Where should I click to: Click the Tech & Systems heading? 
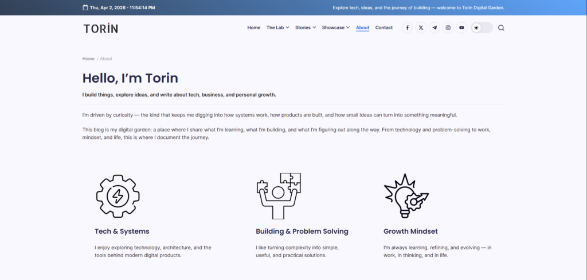(122, 231)
